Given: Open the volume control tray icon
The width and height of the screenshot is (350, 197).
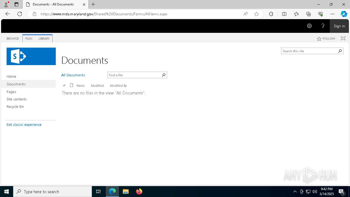Looking at the screenshot, I should pyautogui.click(x=315, y=192).
